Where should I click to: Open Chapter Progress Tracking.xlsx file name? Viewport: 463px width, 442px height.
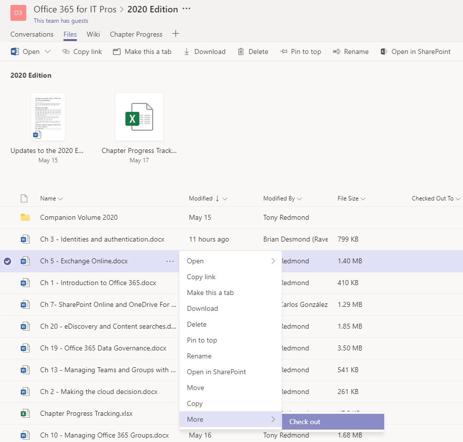pos(86,413)
